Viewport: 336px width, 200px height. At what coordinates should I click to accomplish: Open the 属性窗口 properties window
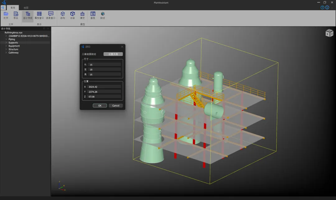39,16
